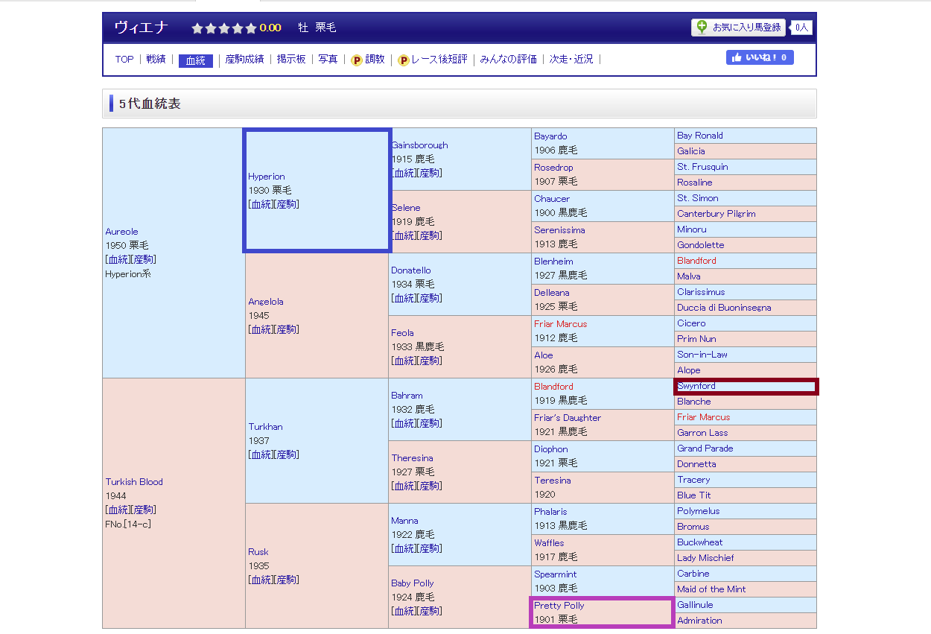Screen dimensions: 931x634
Task: Click the お気に入り馬登録 button
Action: (739, 28)
